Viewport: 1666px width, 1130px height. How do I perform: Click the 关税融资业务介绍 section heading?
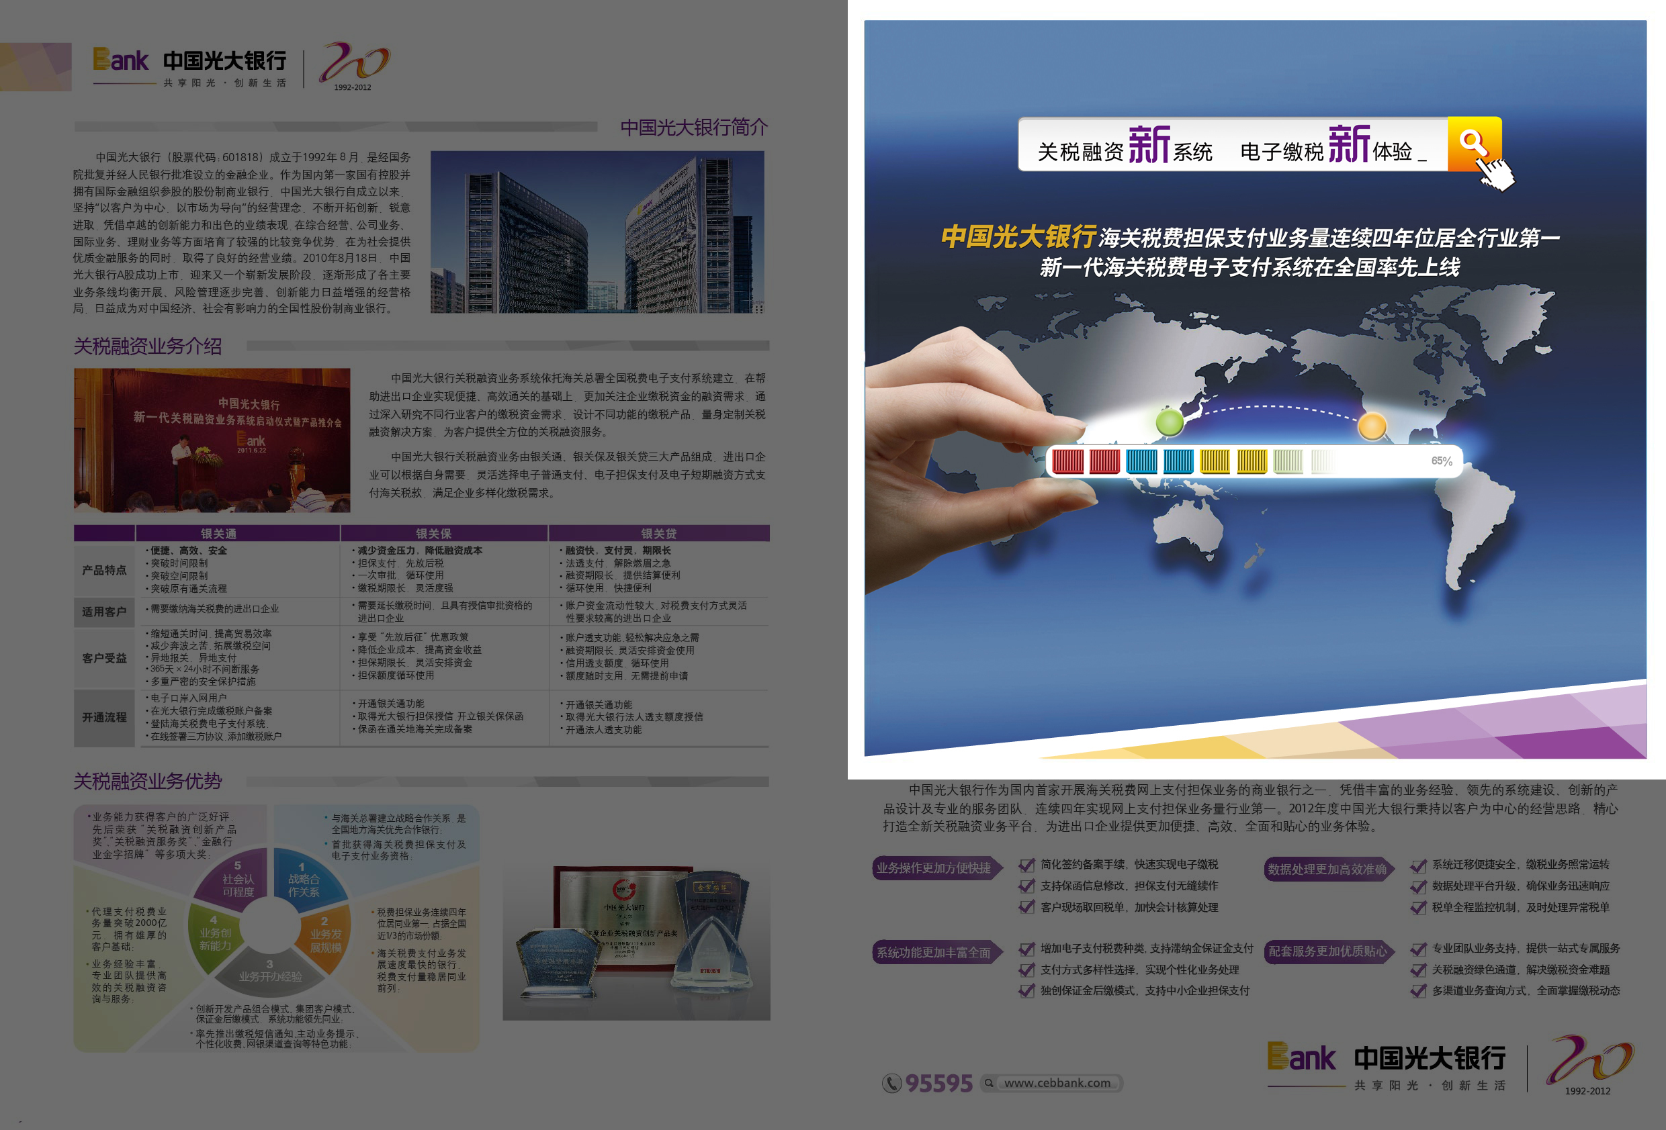[148, 346]
